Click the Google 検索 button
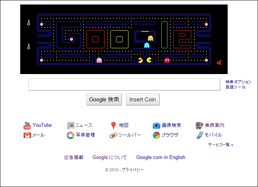258x187 pixels. point(104,99)
